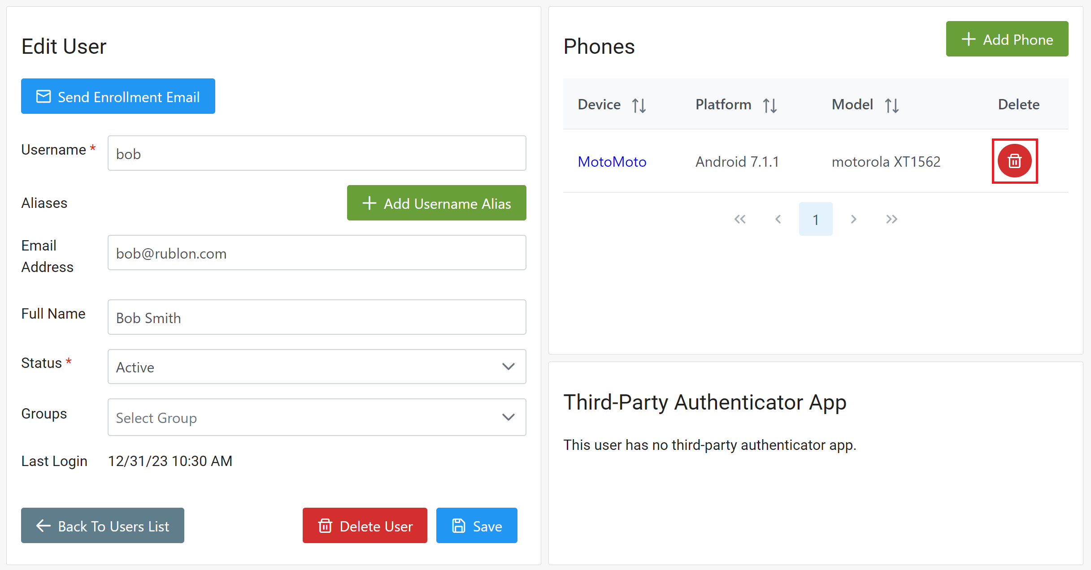
Task: Save the user changes
Action: 477,526
